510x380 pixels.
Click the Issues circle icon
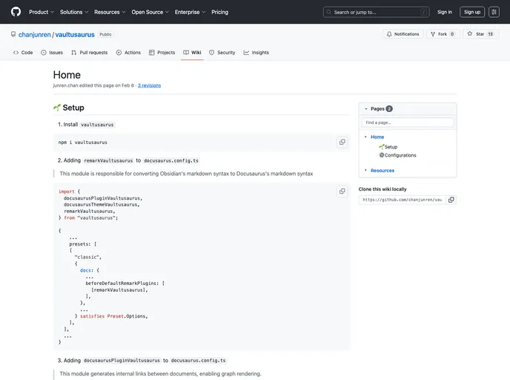(44, 53)
